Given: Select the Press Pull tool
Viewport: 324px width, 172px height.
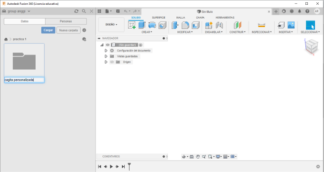Looking at the screenshot, I should click(175, 25).
